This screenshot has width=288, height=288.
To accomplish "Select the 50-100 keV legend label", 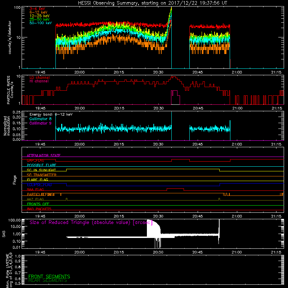I will point(41,23).
